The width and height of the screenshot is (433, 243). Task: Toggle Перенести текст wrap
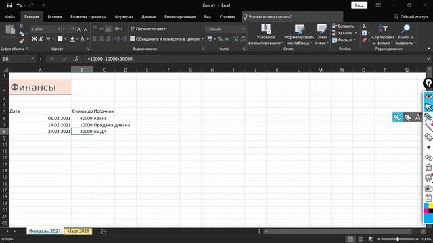148,29
